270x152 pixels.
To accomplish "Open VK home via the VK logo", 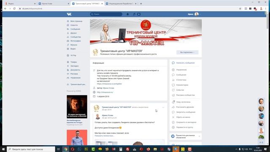I will tap(69, 14).
